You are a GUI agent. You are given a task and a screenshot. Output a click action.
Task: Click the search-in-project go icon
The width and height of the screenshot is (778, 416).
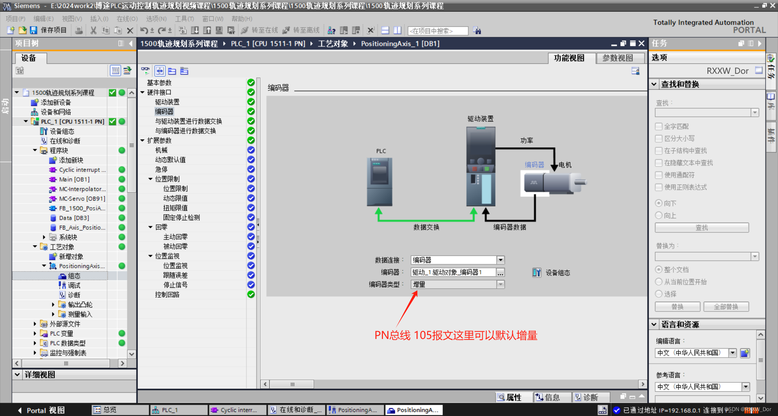(477, 30)
